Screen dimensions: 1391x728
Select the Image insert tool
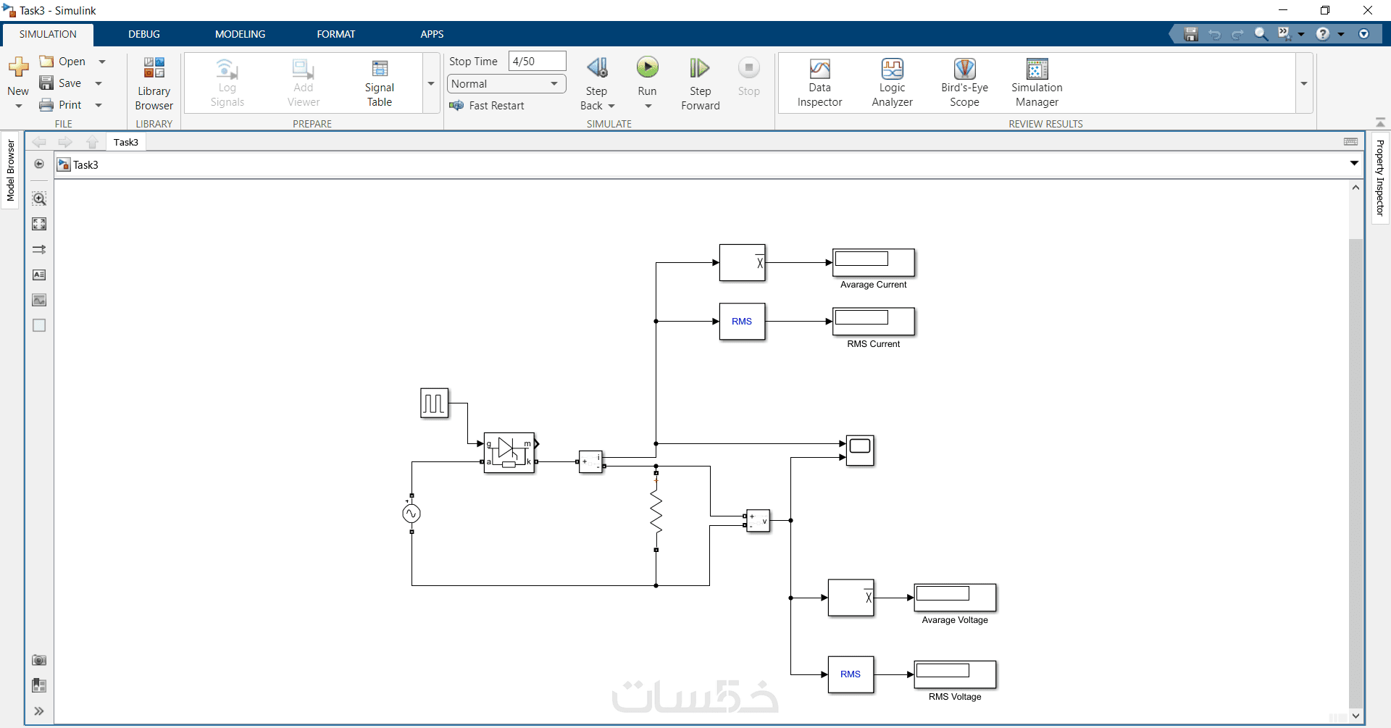click(39, 300)
